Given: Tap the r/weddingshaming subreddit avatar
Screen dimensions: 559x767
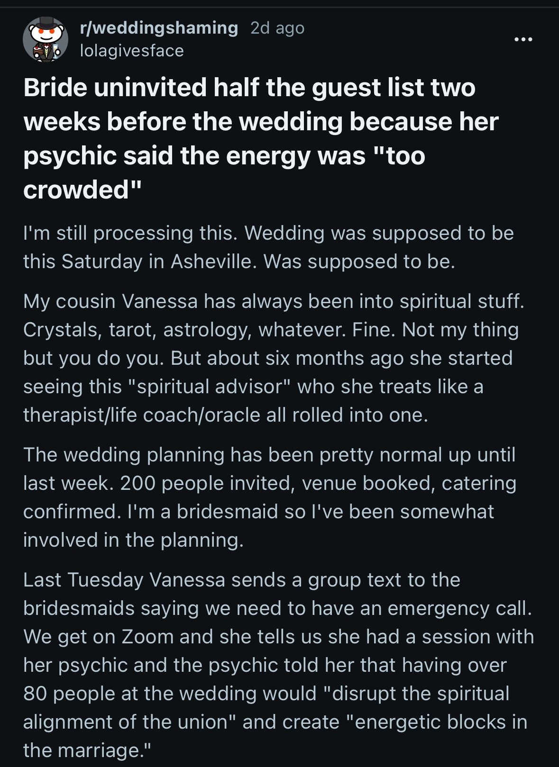Looking at the screenshot, I should pyautogui.click(x=42, y=40).
